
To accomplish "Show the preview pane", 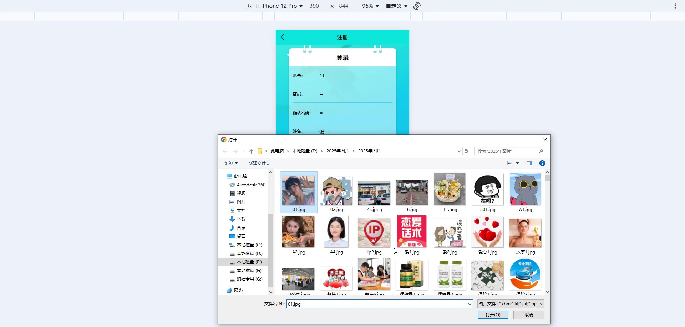I will tap(529, 163).
